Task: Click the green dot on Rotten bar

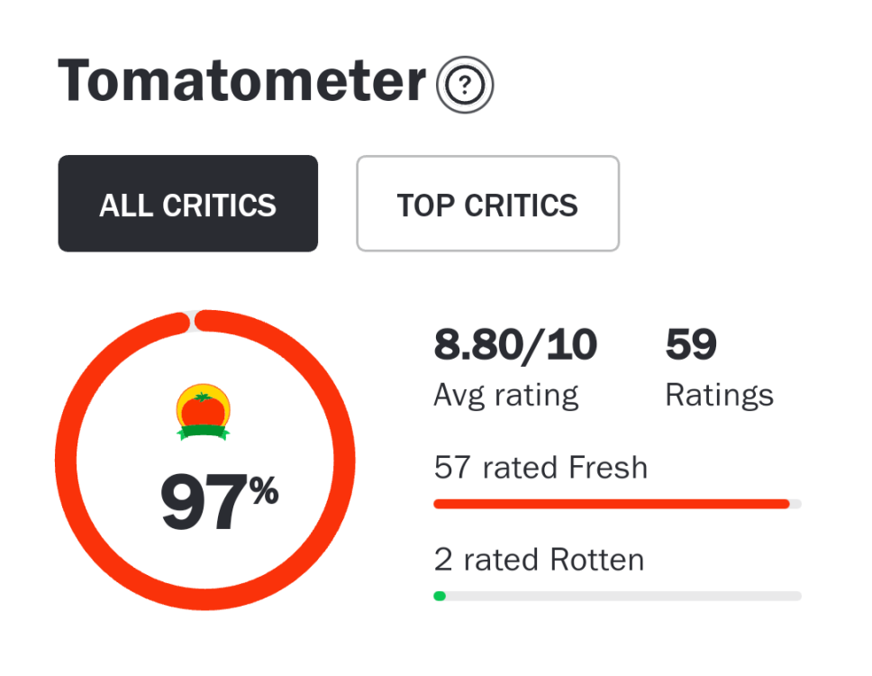Action: click(440, 596)
